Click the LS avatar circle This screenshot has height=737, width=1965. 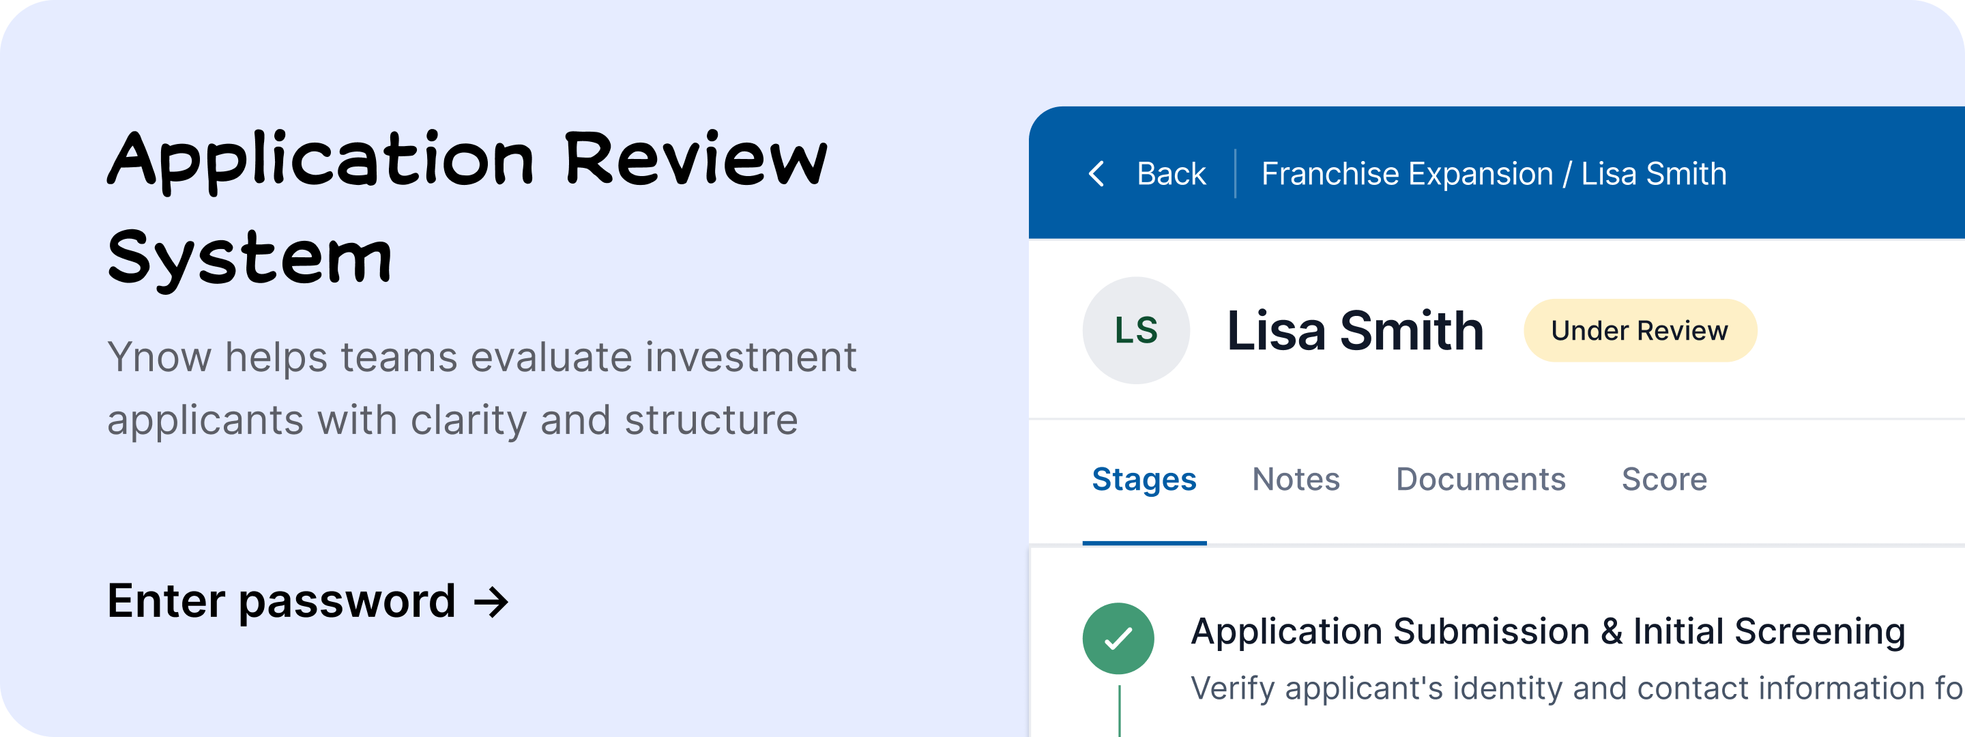1136,330
